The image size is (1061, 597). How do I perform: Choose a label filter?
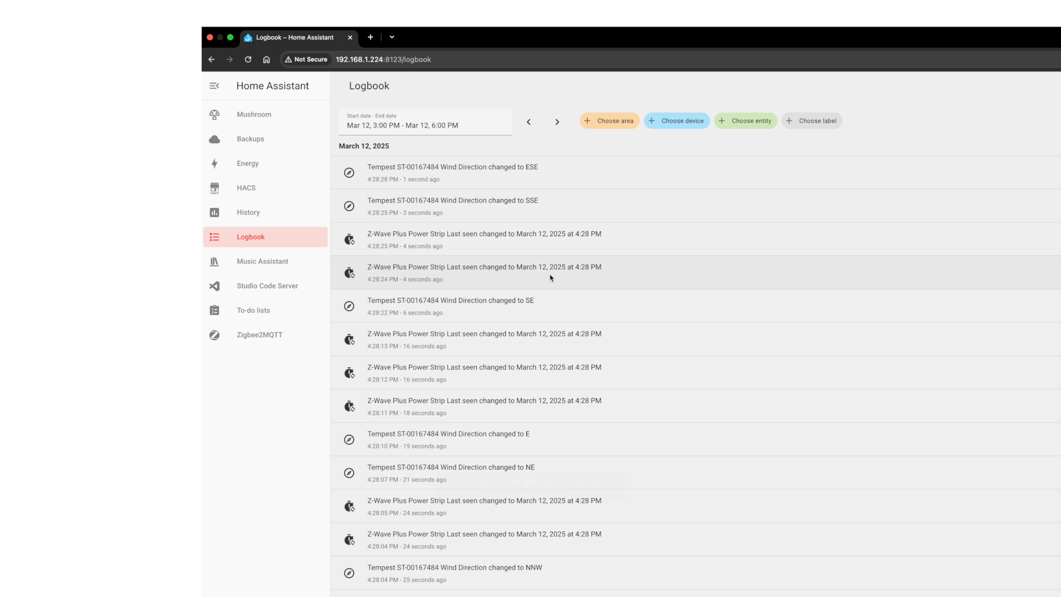[812, 121]
